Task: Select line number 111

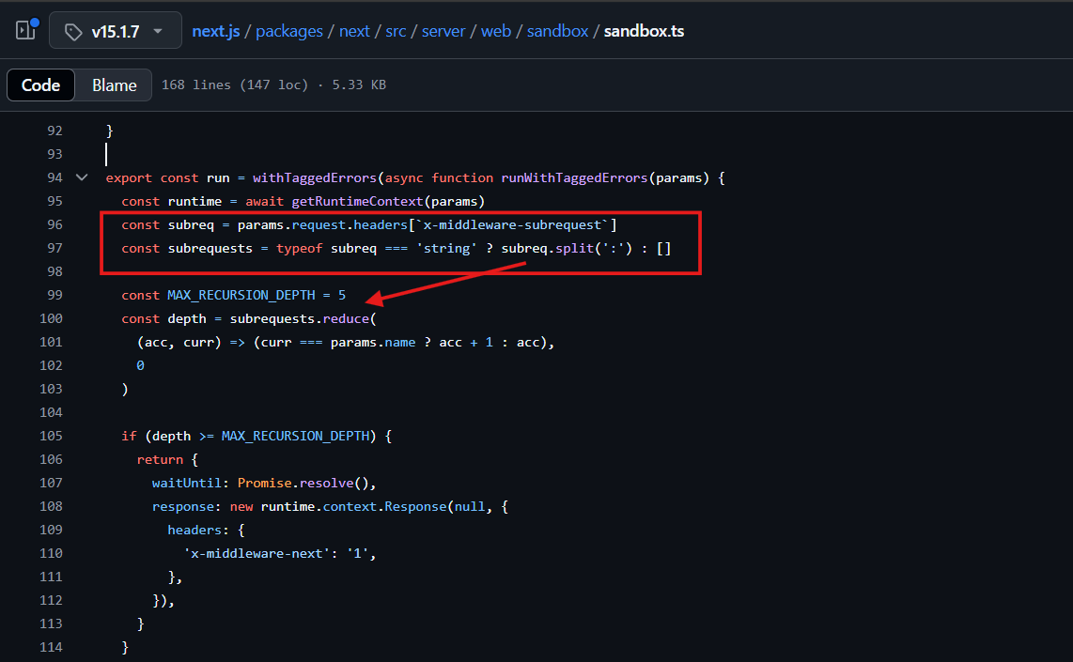Action: click(x=52, y=577)
